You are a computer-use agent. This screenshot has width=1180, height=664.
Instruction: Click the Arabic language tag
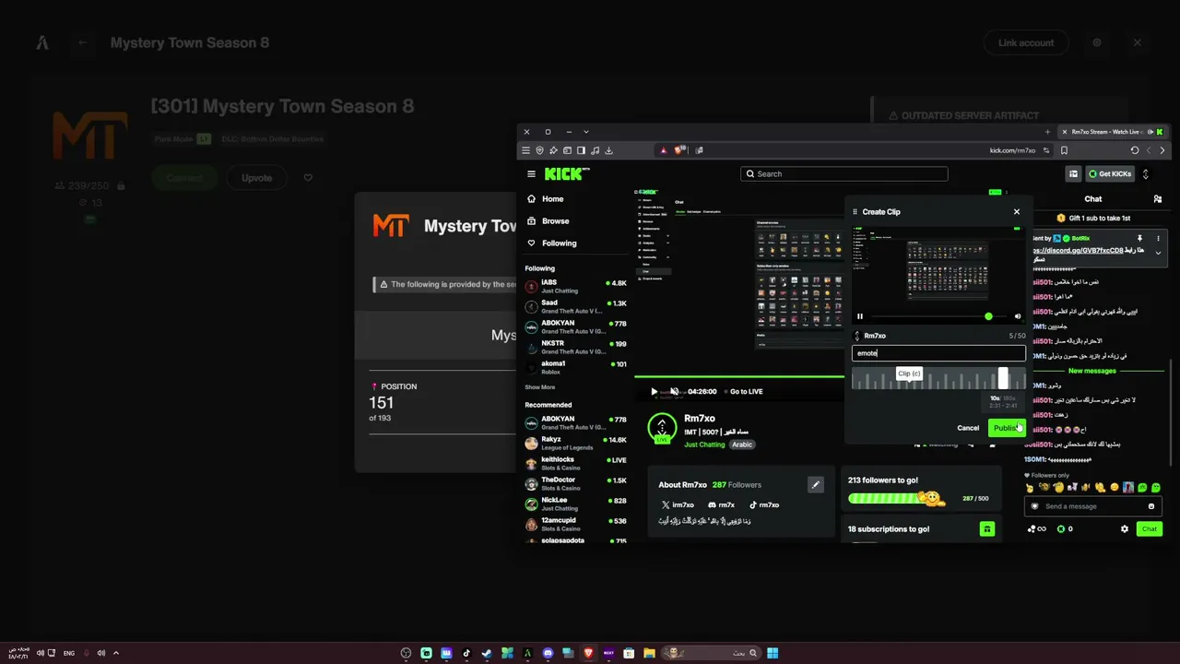pyautogui.click(x=742, y=445)
